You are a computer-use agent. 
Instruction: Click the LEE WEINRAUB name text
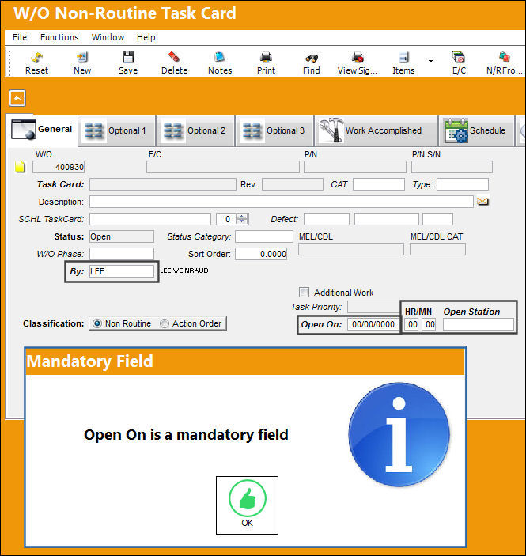pos(184,270)
